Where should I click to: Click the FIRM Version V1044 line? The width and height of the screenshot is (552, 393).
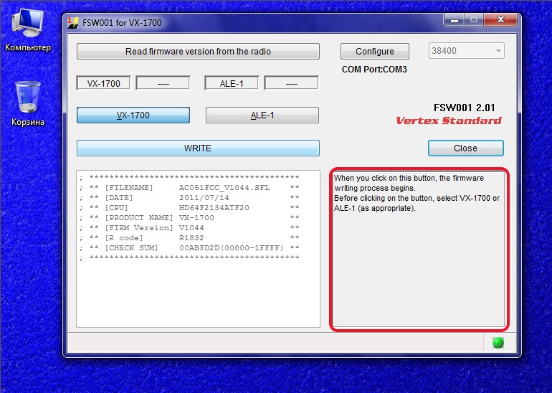189,228
